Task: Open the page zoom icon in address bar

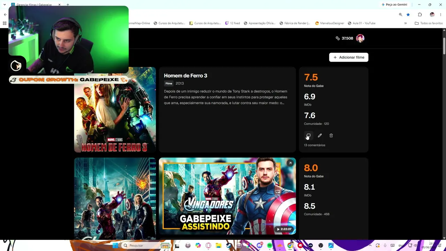Action: coord(400,15)
